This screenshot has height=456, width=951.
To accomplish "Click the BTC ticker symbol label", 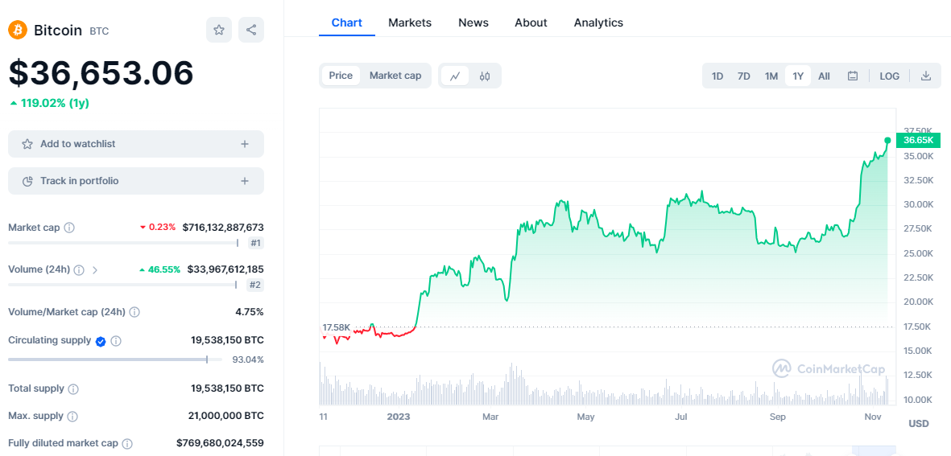I will coord(100,31).
